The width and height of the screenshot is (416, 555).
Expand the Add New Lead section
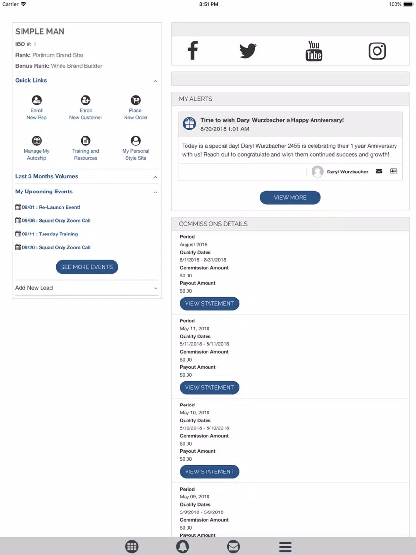(x=87, y=288)
